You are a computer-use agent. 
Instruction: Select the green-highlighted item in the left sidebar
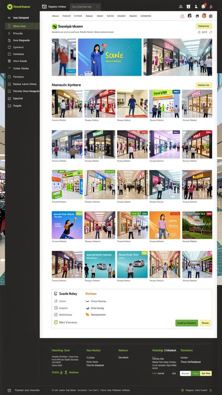[22, 26]
